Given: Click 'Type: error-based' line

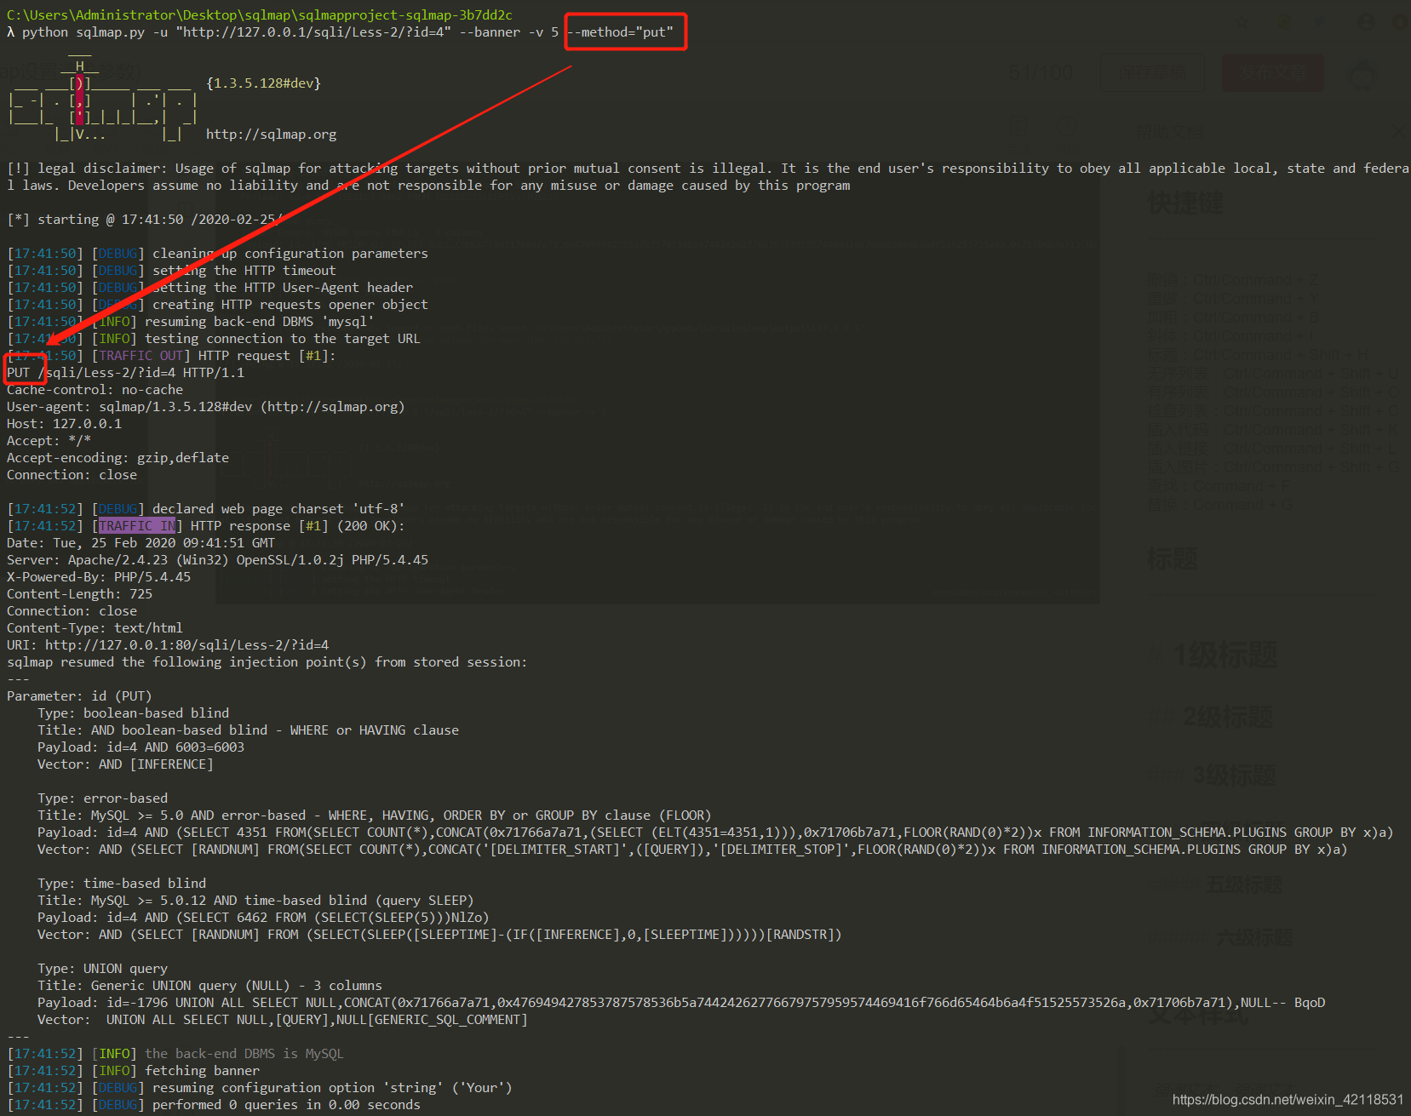Looking at the screenshot, I should (102, 798).
